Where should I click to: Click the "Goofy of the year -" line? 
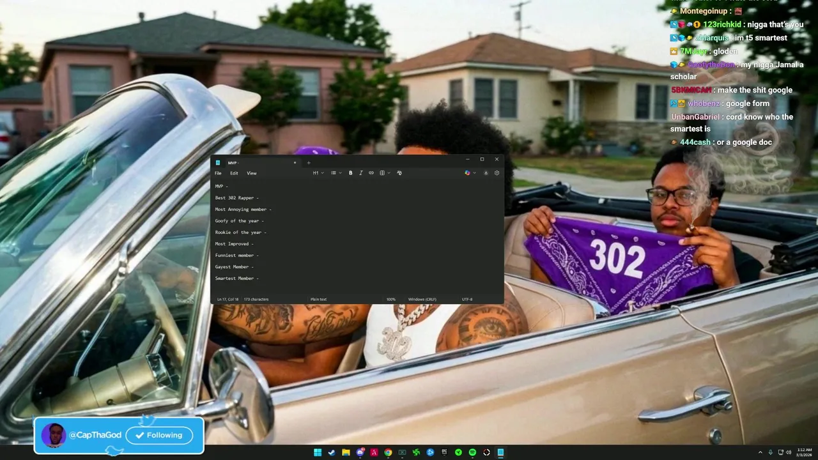pyautogui.click(x=239, y=221)
